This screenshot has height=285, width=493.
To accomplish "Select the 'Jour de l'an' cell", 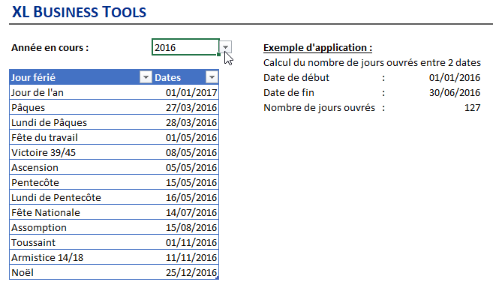I will coord(81,92).
